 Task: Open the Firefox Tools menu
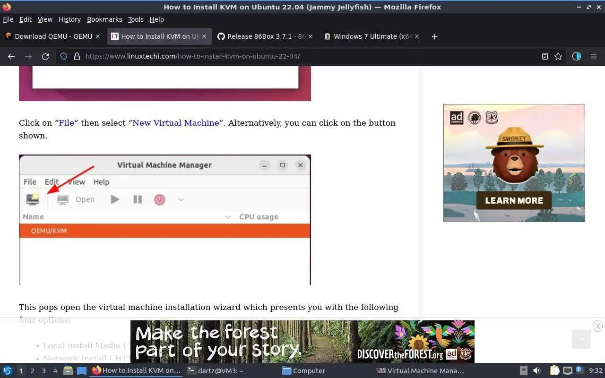(x=136, y=19)
